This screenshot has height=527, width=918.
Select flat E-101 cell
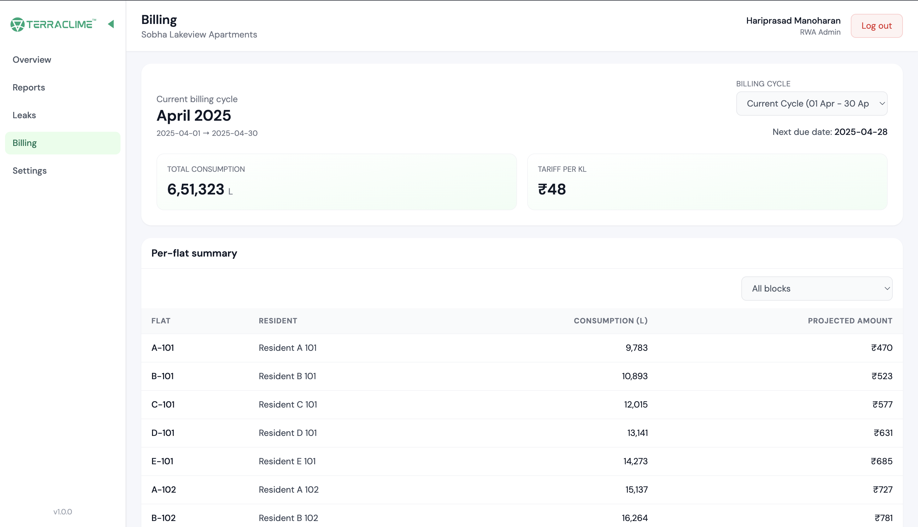point(162,461)
